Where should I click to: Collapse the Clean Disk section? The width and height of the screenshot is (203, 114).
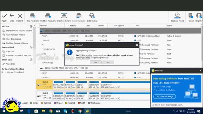[31, 60]
